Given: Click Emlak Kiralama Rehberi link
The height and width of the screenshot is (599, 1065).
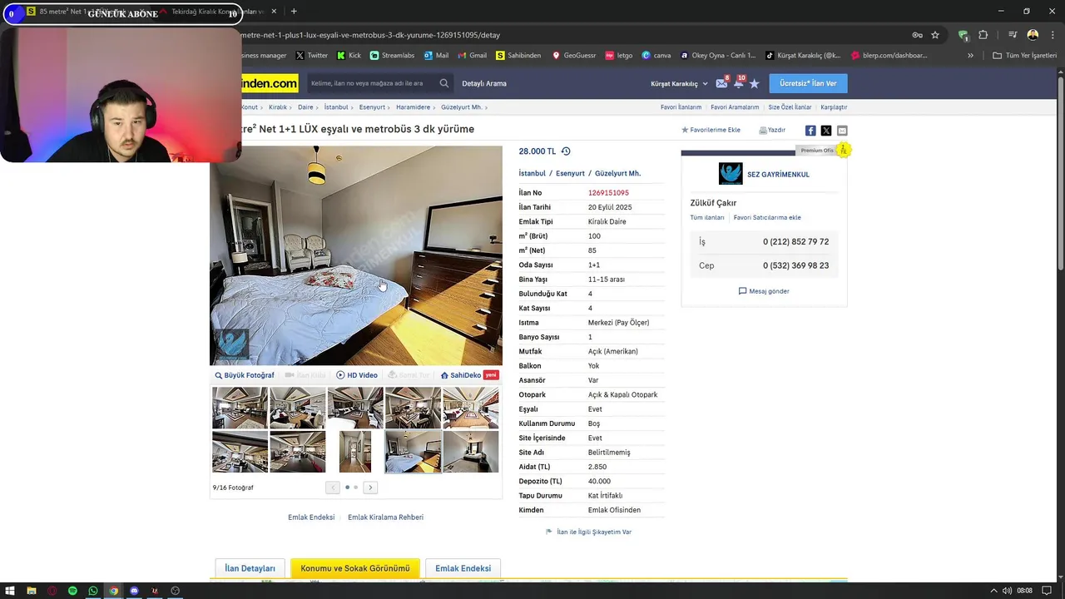Looking at the screenshot, I should [385, 517].
